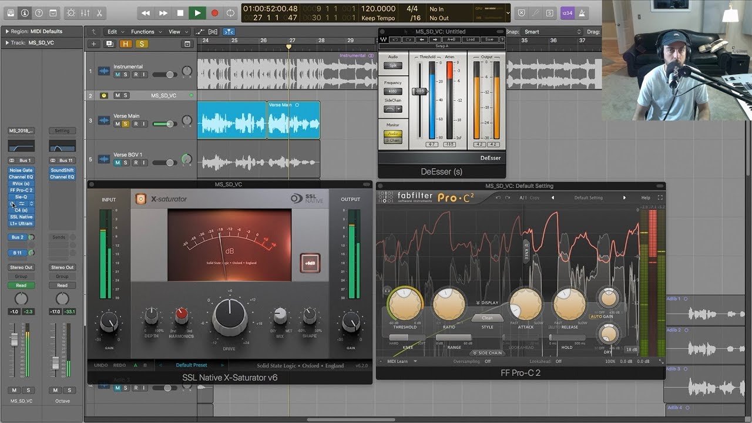This screenshot has width=752, height=423.
Task: Click the Fast Forward transport button
Action: click(x=163, y=12)
